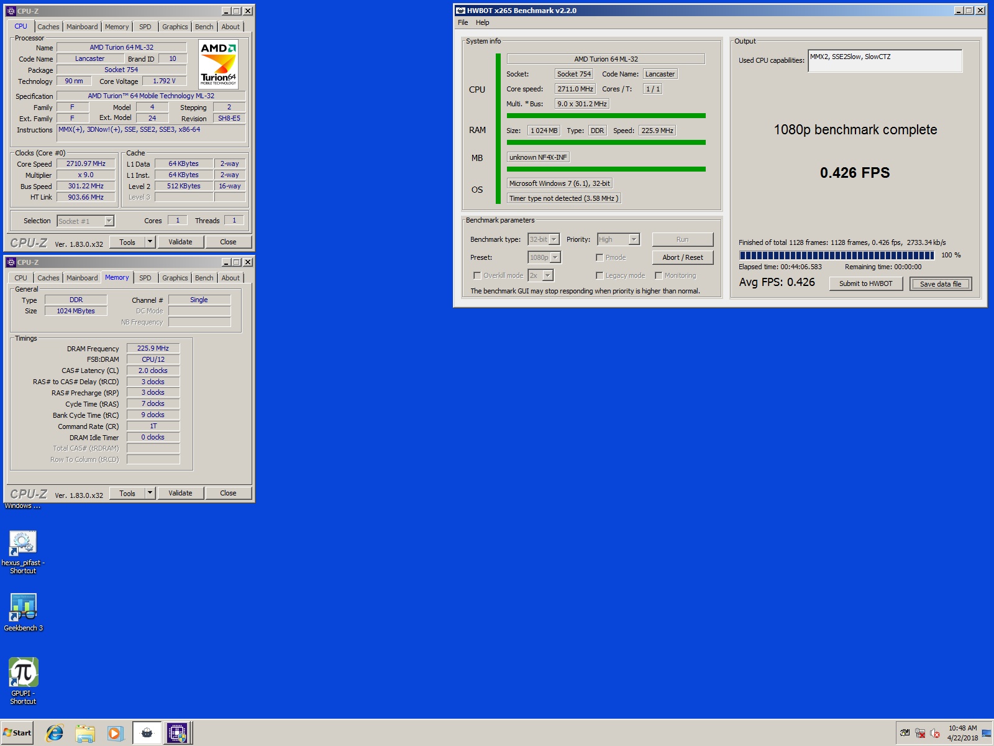994x746 pixels.
Task: Click Show desktop tray icon
Action: click(x=987, y=733)
